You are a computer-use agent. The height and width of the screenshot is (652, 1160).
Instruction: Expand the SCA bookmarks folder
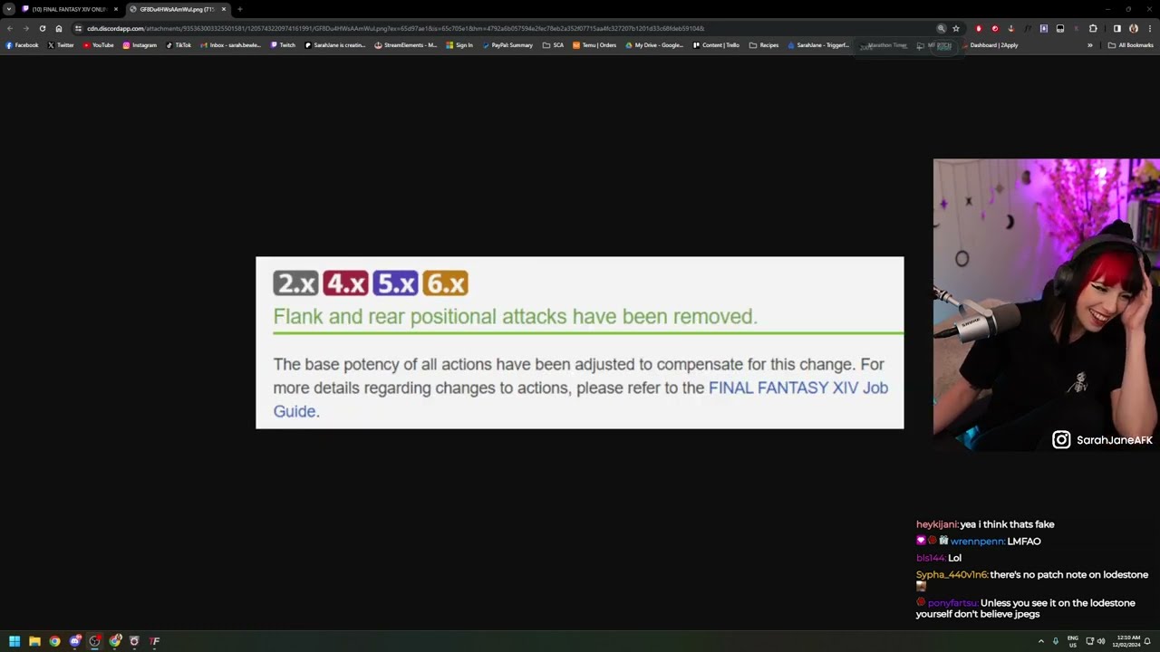553,45
